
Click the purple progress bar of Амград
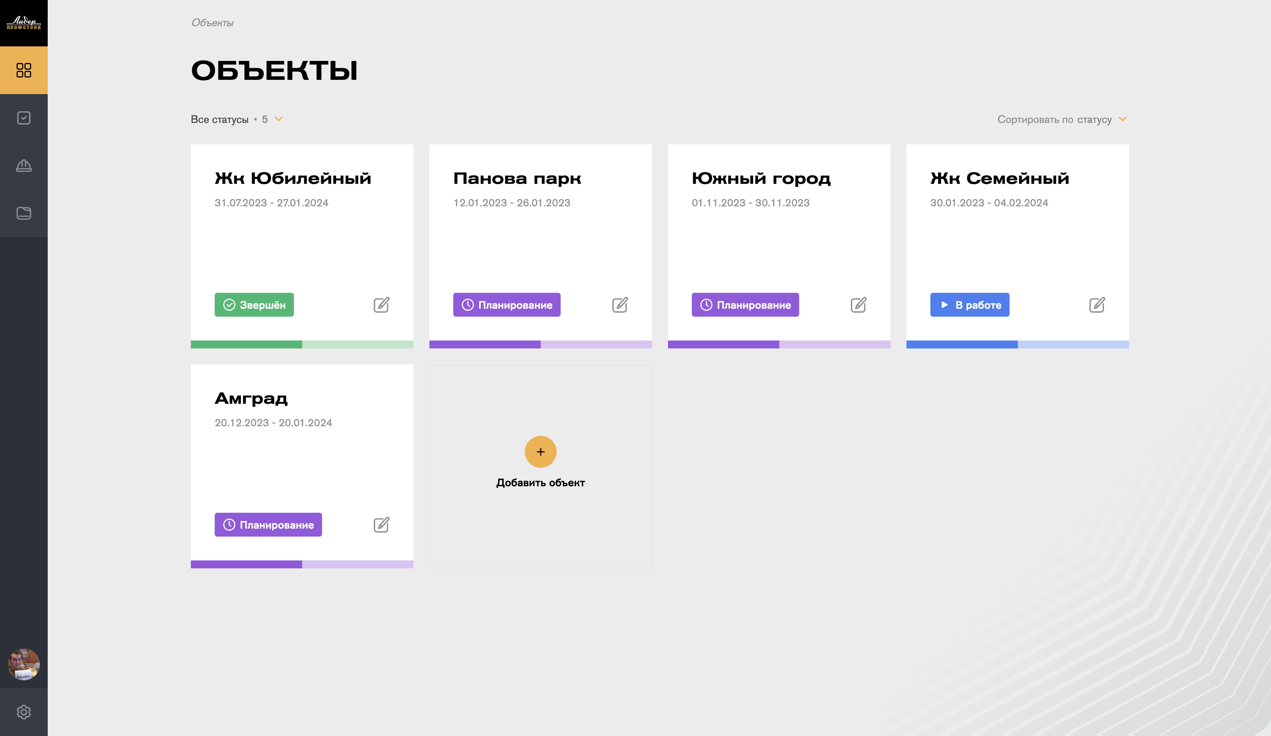pos(302,565)
